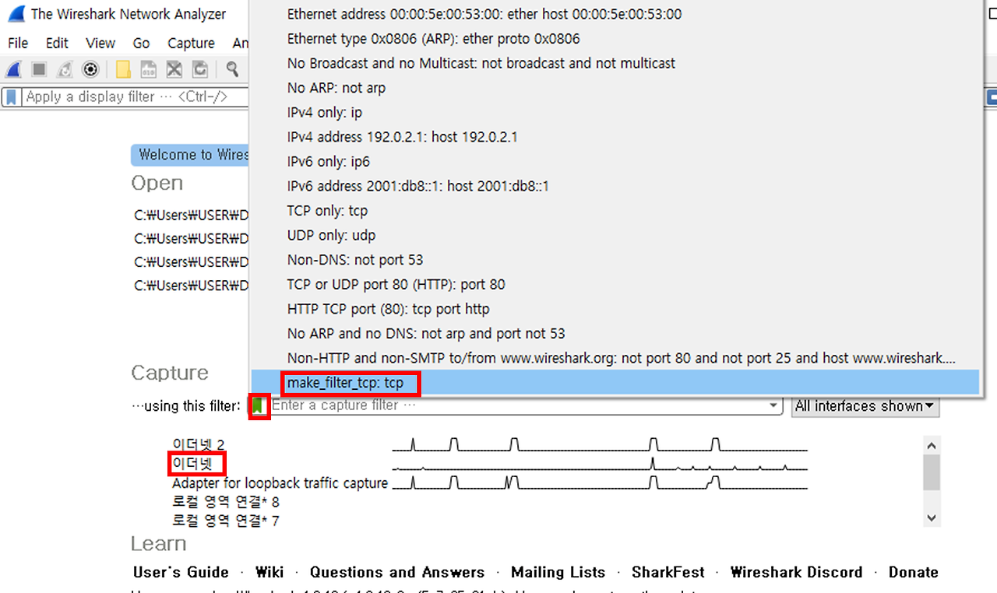Select the Non-DNS: not port 53 filter
This screenshot has width=997, height=593.
[614, 260]
